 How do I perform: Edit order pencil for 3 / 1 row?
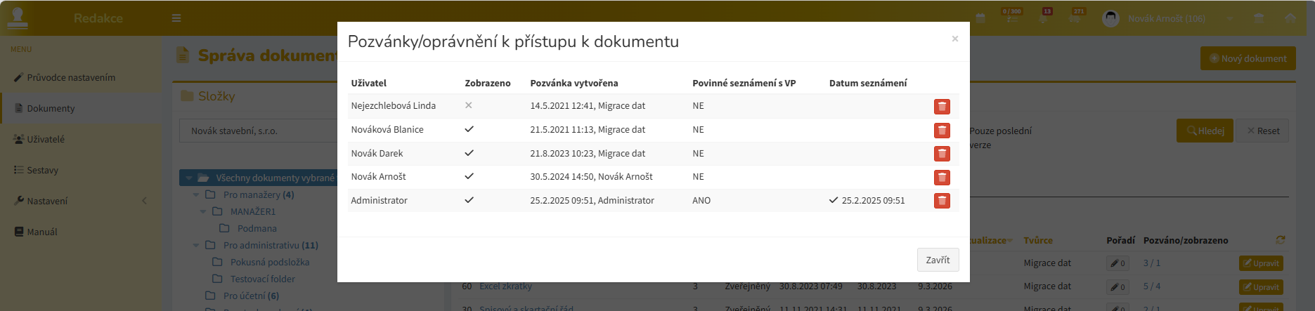click(1118, 263)
